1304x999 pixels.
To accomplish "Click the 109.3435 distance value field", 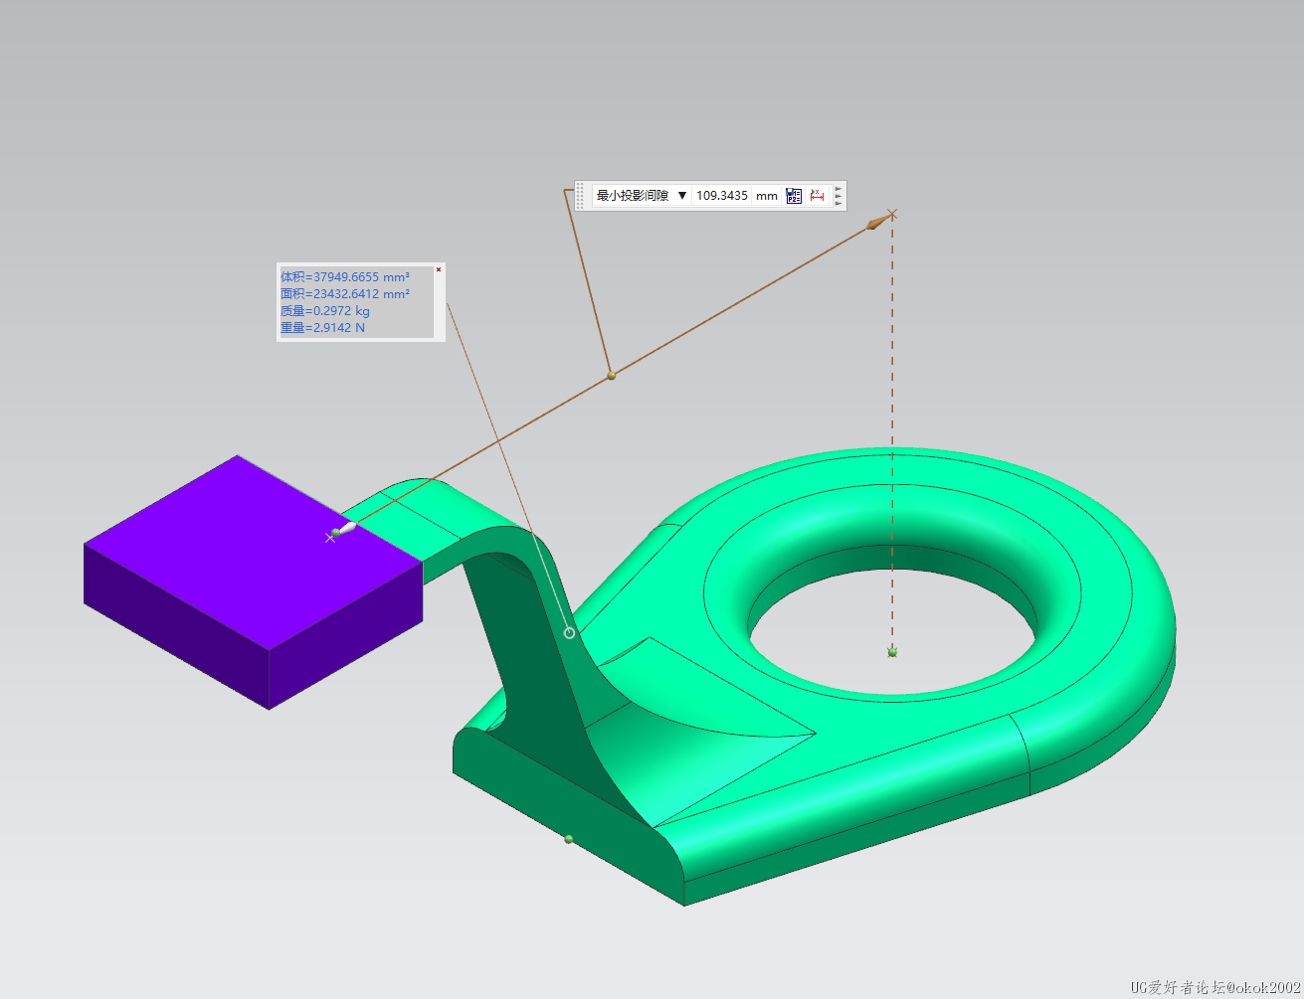I will tap(722, 196).
